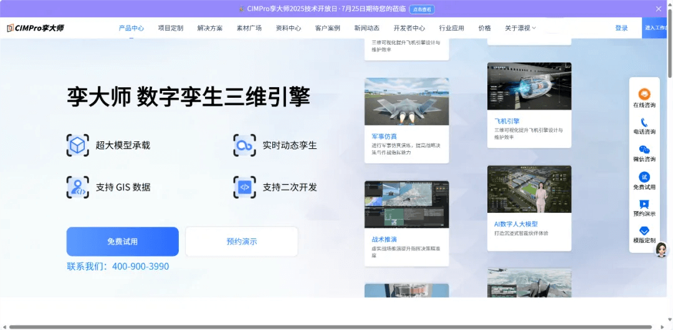673x330 pixels.
Task: Open the 模版定制 sidebar icon
Action: point(644,231)
